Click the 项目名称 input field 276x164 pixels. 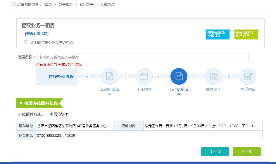coord(143,57)
